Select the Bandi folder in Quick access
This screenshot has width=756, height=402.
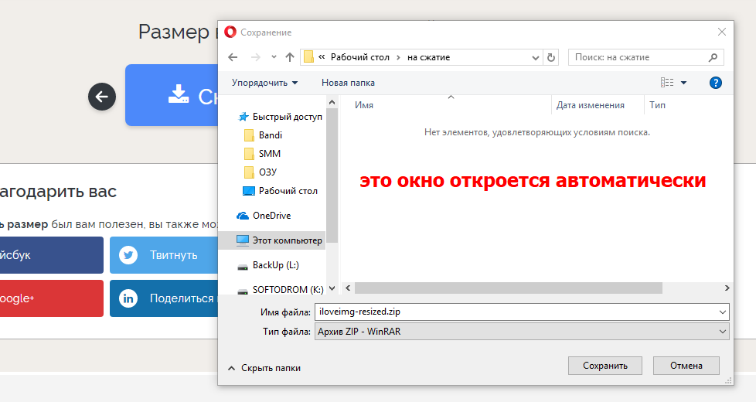point(270,135)
